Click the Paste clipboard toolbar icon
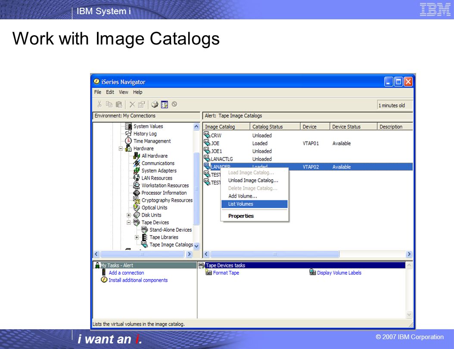Viewport: 454px width, 349px height. click(x=119, y=104)
